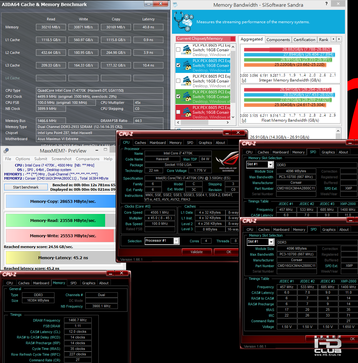The image size is (358, 363).
Task: Open the Rank tab in Sandra
Action: [324, 39]
